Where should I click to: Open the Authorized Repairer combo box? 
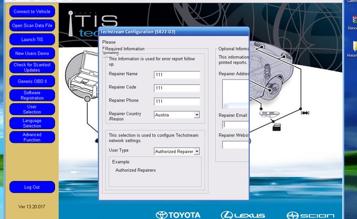coord(177,151)
